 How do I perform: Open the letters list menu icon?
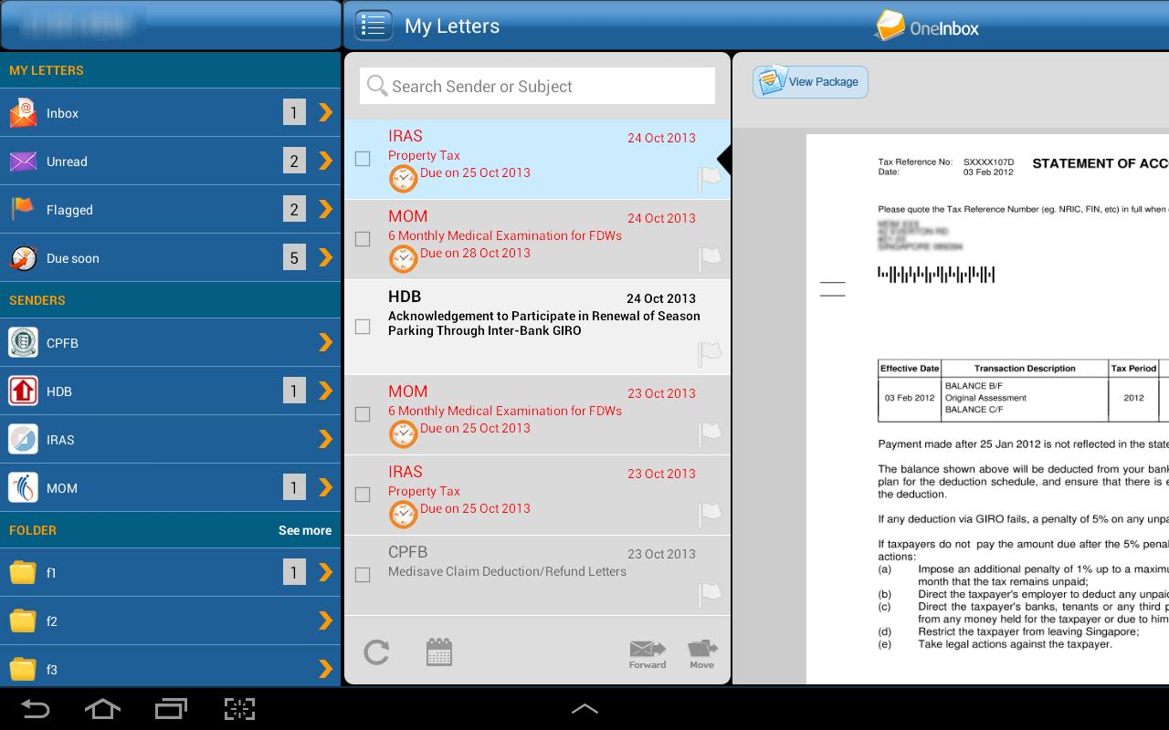[374, 25]
